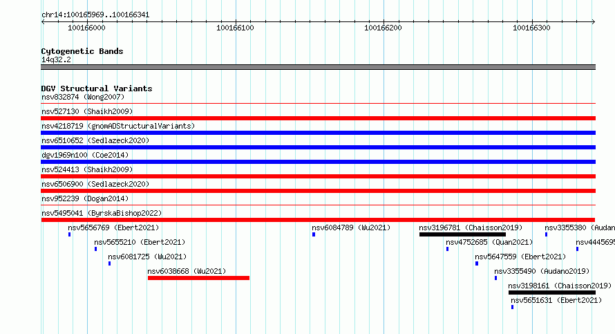615x334 pixels.
Task: Open nsv3196781 (Chaisson2019) label
Action: coord(471,228)
